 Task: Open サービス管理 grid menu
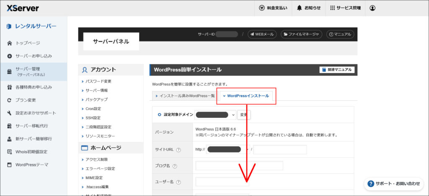pos(345,8)
